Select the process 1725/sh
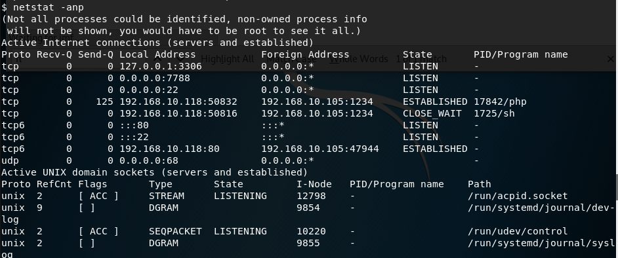The width and height of the screenshot is (618, 258). [x=494, y=113]
